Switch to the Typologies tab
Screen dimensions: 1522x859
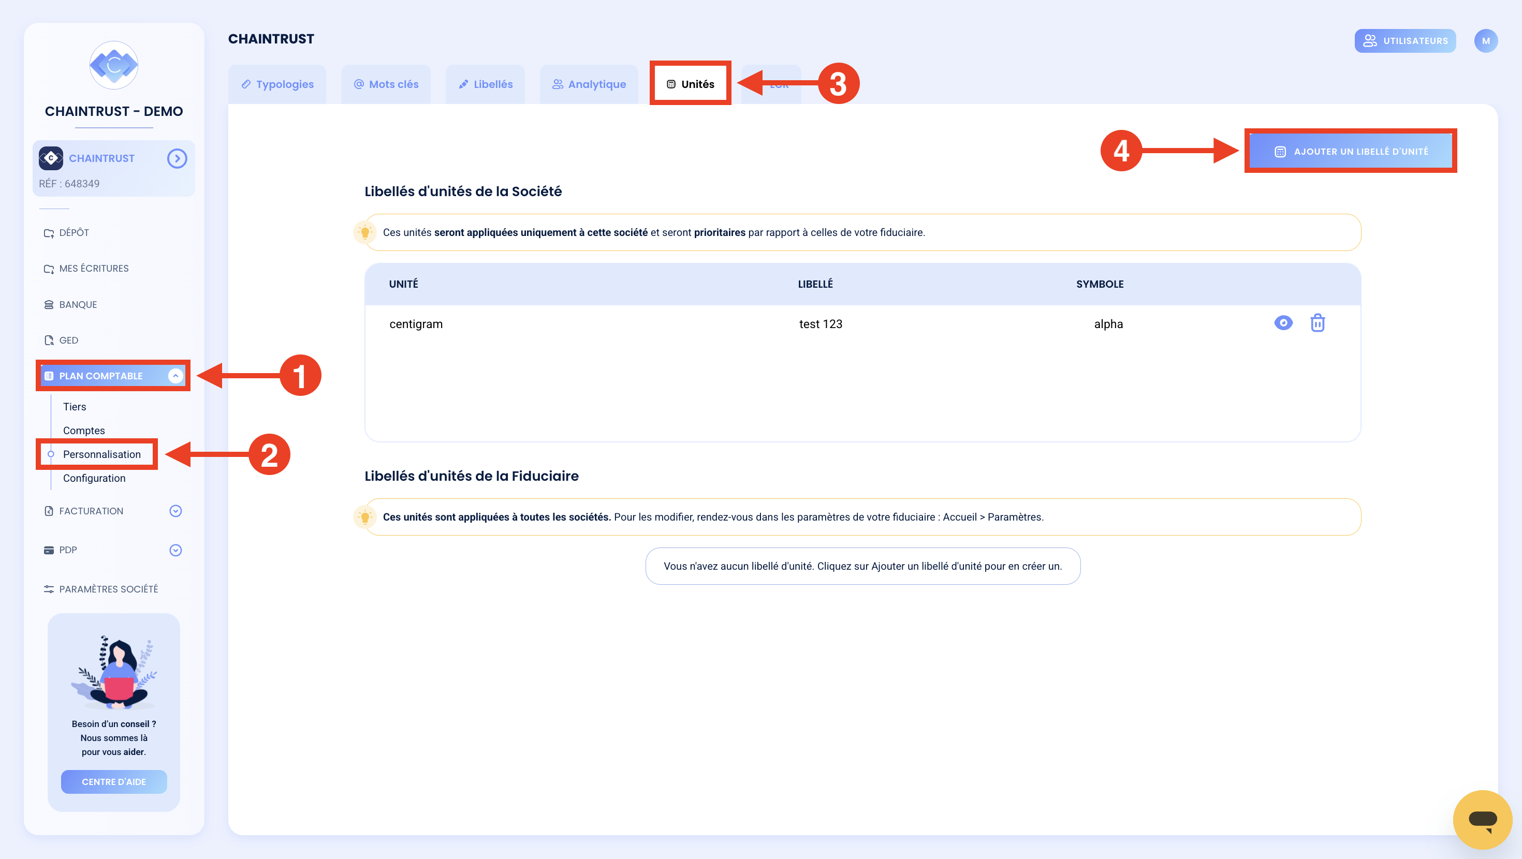click(x=277, y=84)
